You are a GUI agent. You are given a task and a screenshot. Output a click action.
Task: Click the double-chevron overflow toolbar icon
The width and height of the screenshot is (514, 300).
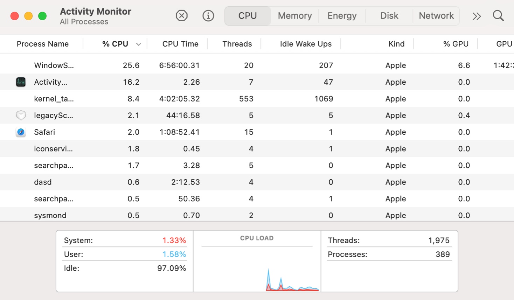(476, 15)
